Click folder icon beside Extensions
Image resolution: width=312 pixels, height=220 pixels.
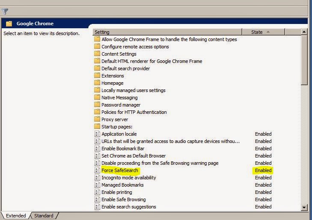click(97, 76)
